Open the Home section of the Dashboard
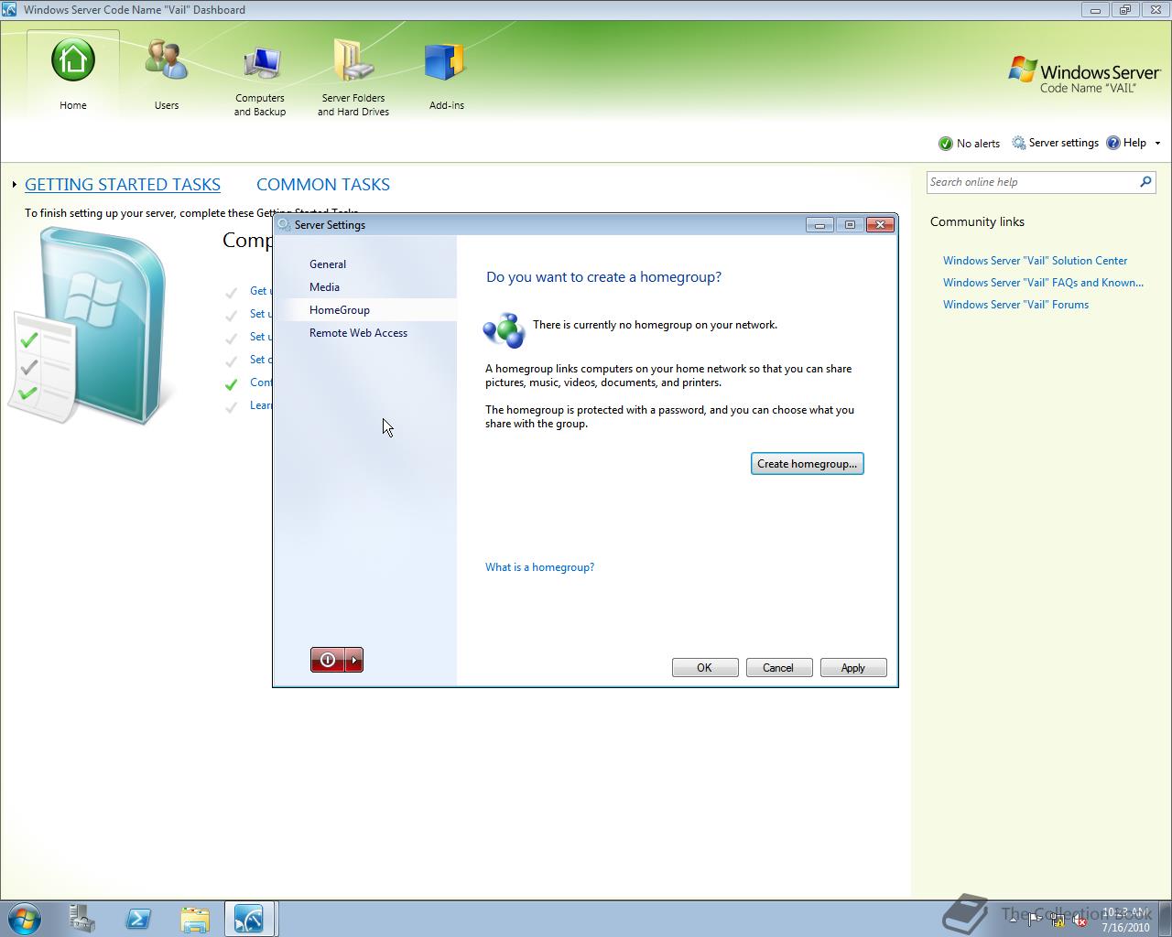The image size is (1172, 937). click(x=73, y=75)
